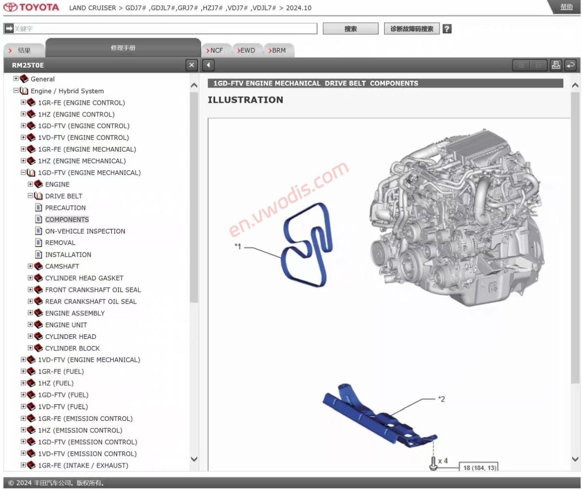Expand the FRONT CRANKSHAFT OIL SEAL node

click(30, 289)
